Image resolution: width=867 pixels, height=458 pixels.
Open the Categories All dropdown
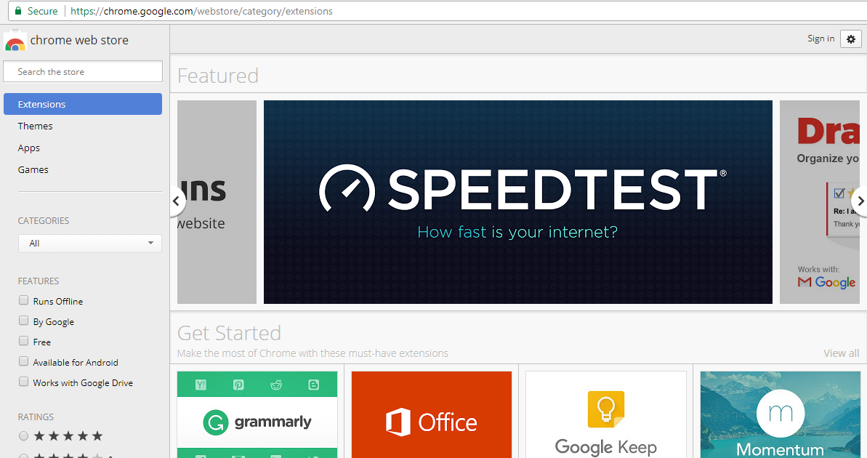click(x=89, y=244)
